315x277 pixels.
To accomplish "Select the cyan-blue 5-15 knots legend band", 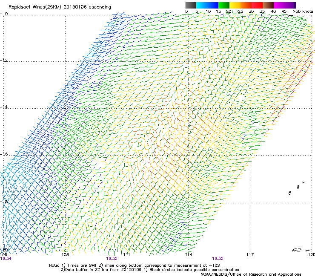I will tap(207, 5).
